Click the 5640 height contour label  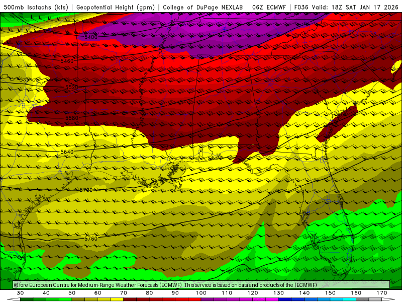(67, 152)
